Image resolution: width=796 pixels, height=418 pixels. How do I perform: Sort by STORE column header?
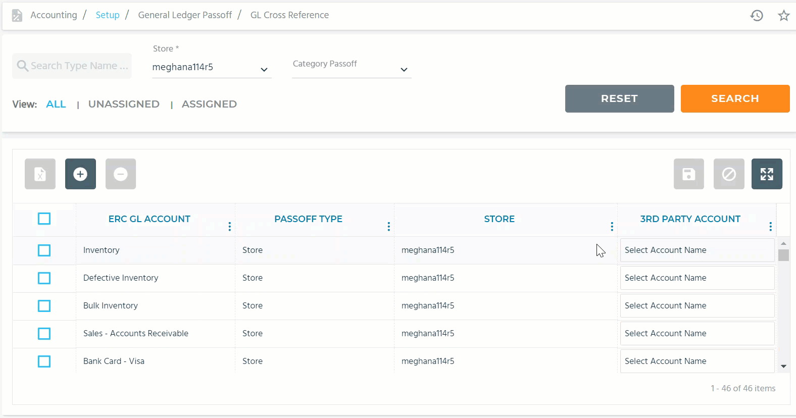[x=499, y=219]
